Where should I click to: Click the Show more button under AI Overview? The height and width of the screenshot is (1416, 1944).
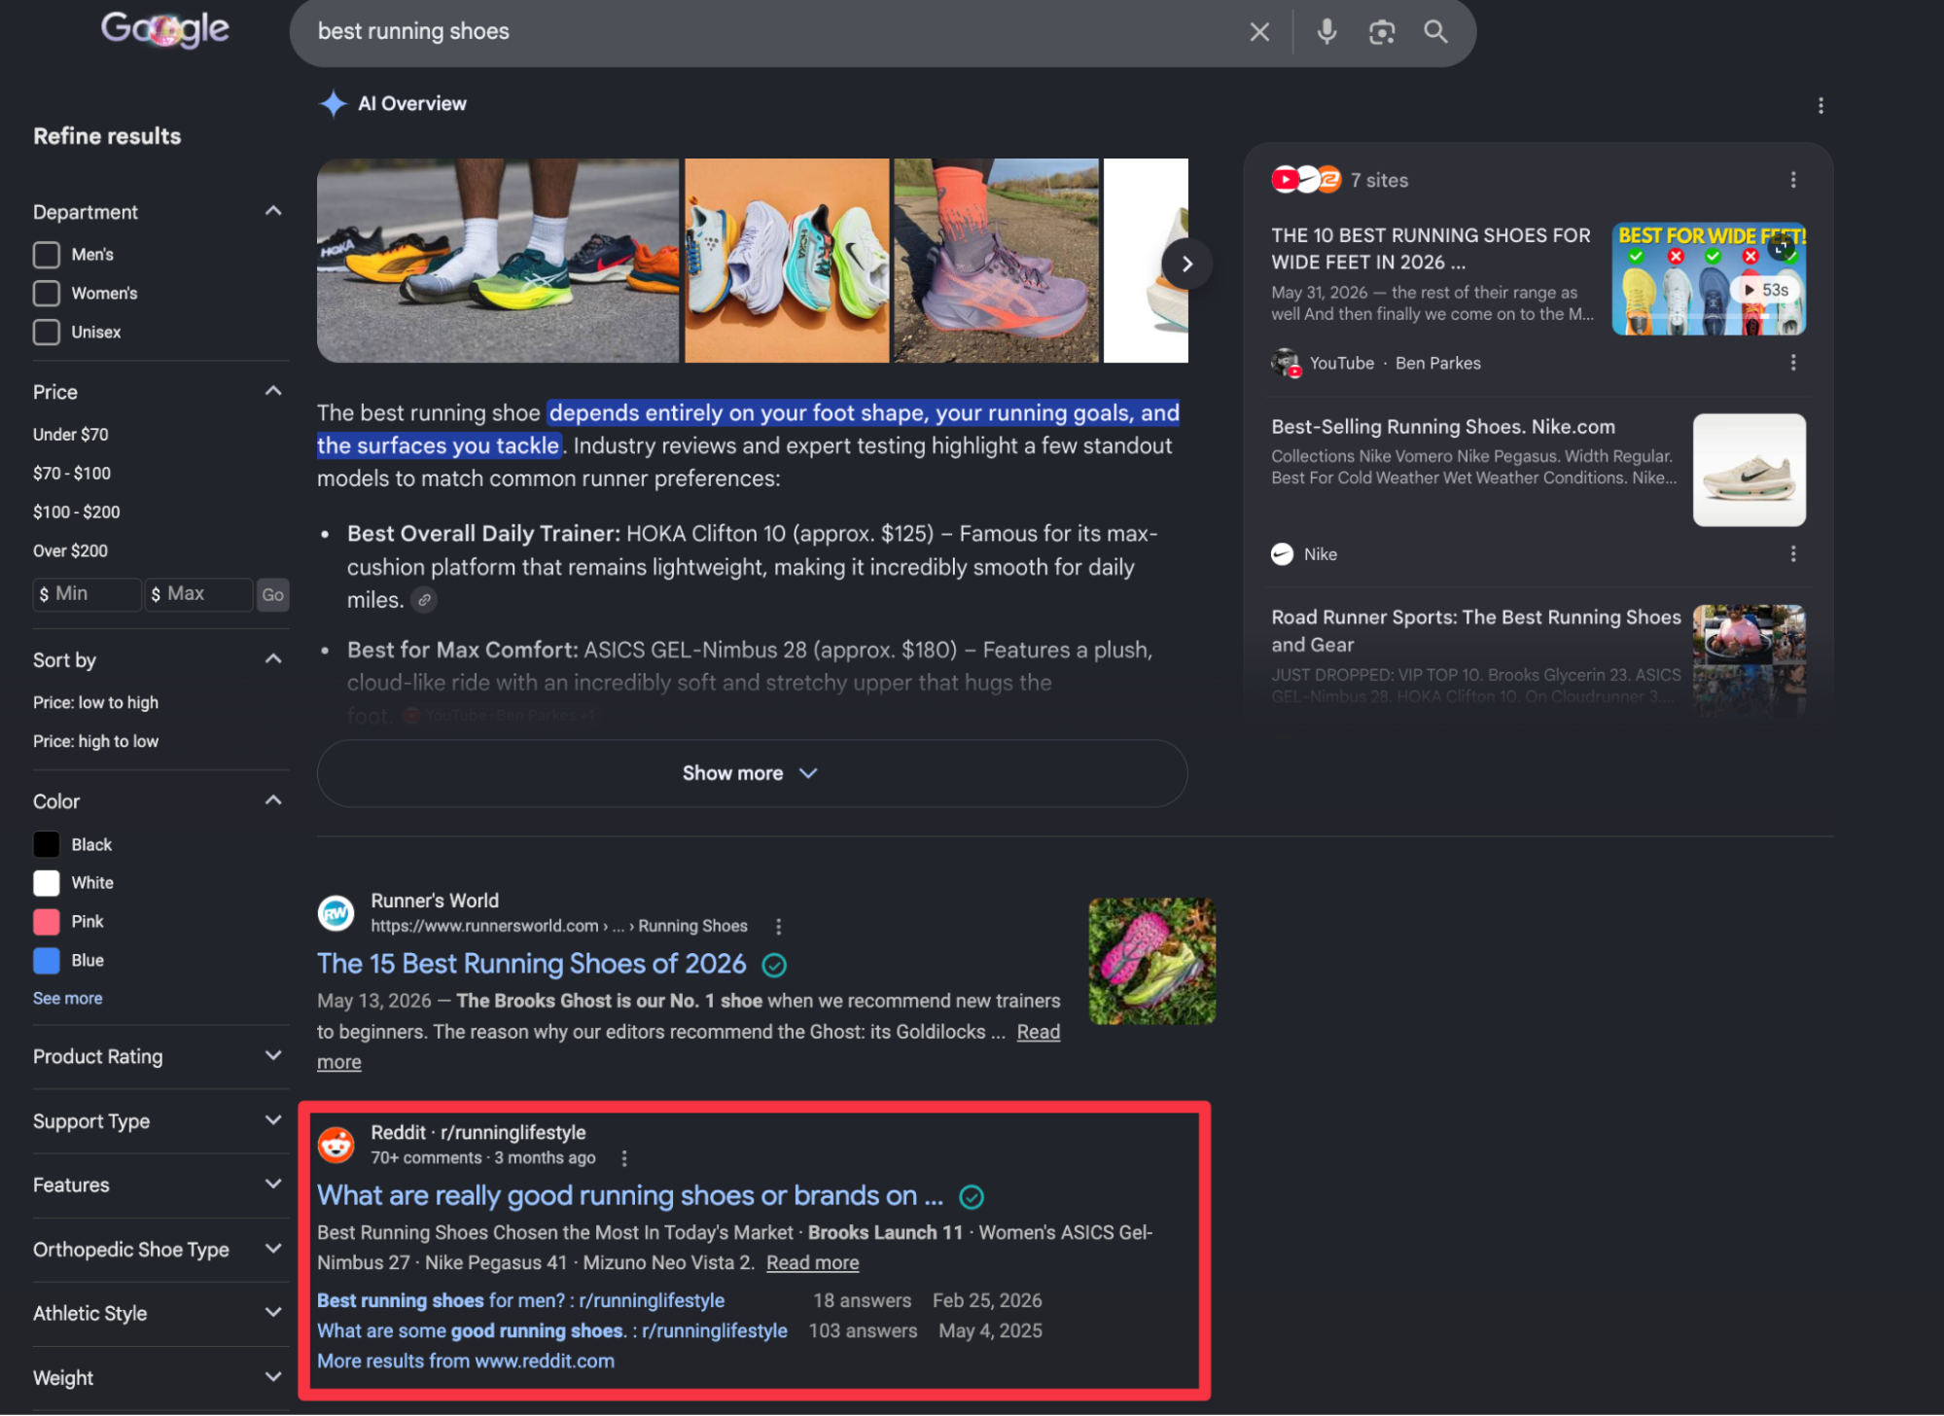pyautogui.click(x=752, y=774)
